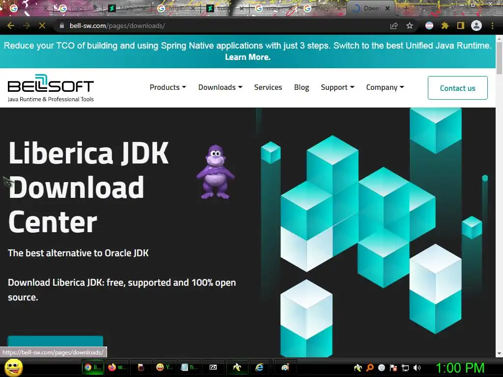Switch to the https: Google tab
This screenshot has width=503, height=377.
pos(176,8)
